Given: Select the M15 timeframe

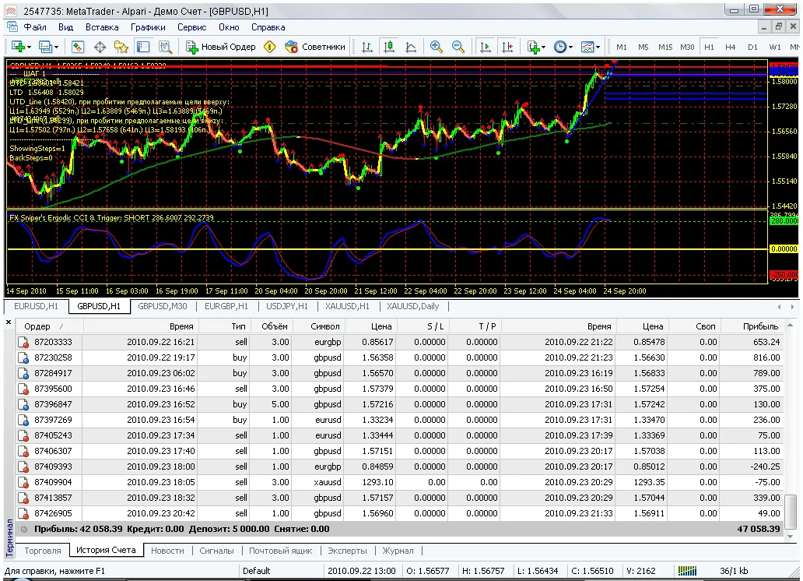Looking at the screenshot, I should [665, 47].
